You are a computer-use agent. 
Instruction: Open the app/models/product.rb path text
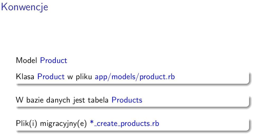135,77
